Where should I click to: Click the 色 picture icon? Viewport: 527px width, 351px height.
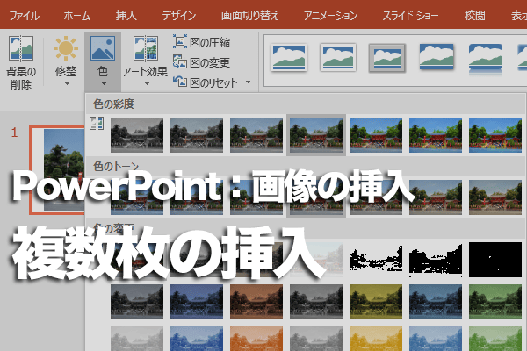(x=103, y=48)
